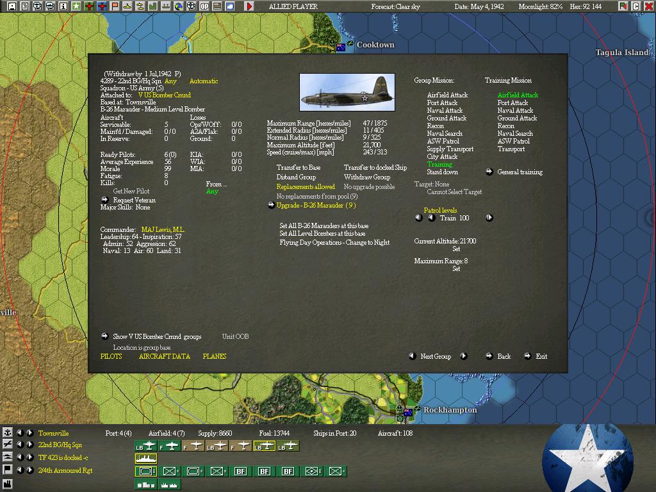
Task: Select the first LB bomber icon in air row
Action: coord(146,447)
